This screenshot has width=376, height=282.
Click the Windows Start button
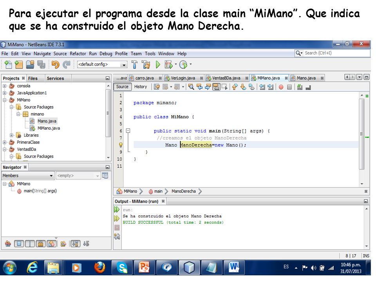pyautogui.click(x=9, y=268)
